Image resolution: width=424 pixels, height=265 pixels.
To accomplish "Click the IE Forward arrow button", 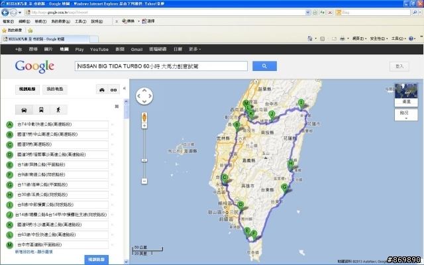I will (x=13, y=13).
